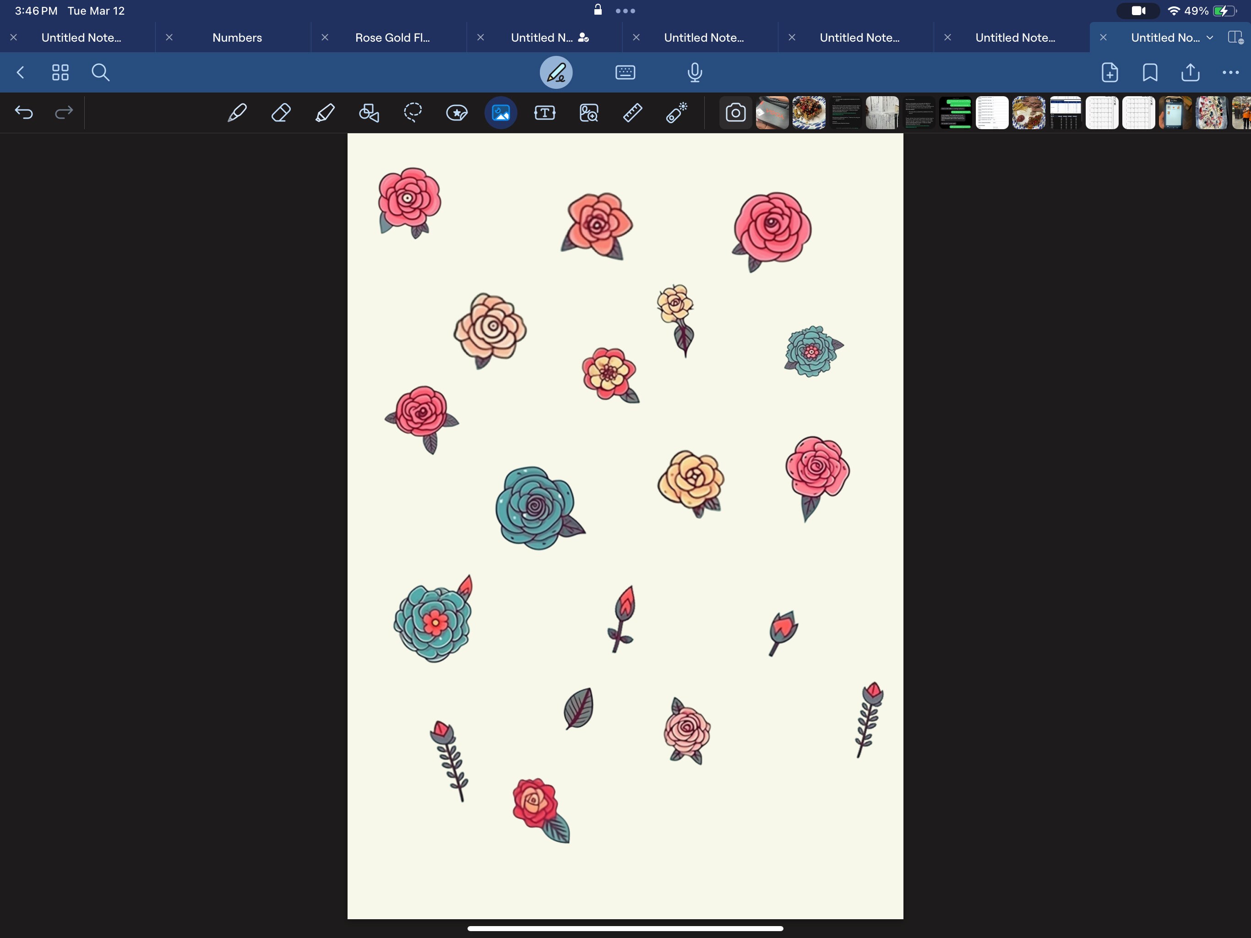
Task: Open the camera to capture a photo
Action: 735,113
